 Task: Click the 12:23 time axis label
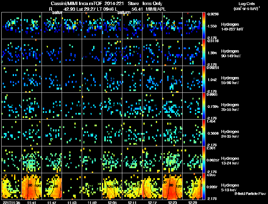(172, 202)
